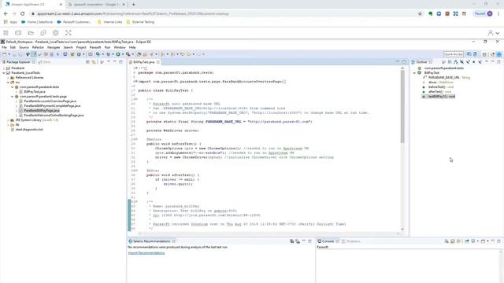The height and width of the screenshot is (283, 504).
Task: Open the AppStream user profile menu
Action: (x=493, y=33)
